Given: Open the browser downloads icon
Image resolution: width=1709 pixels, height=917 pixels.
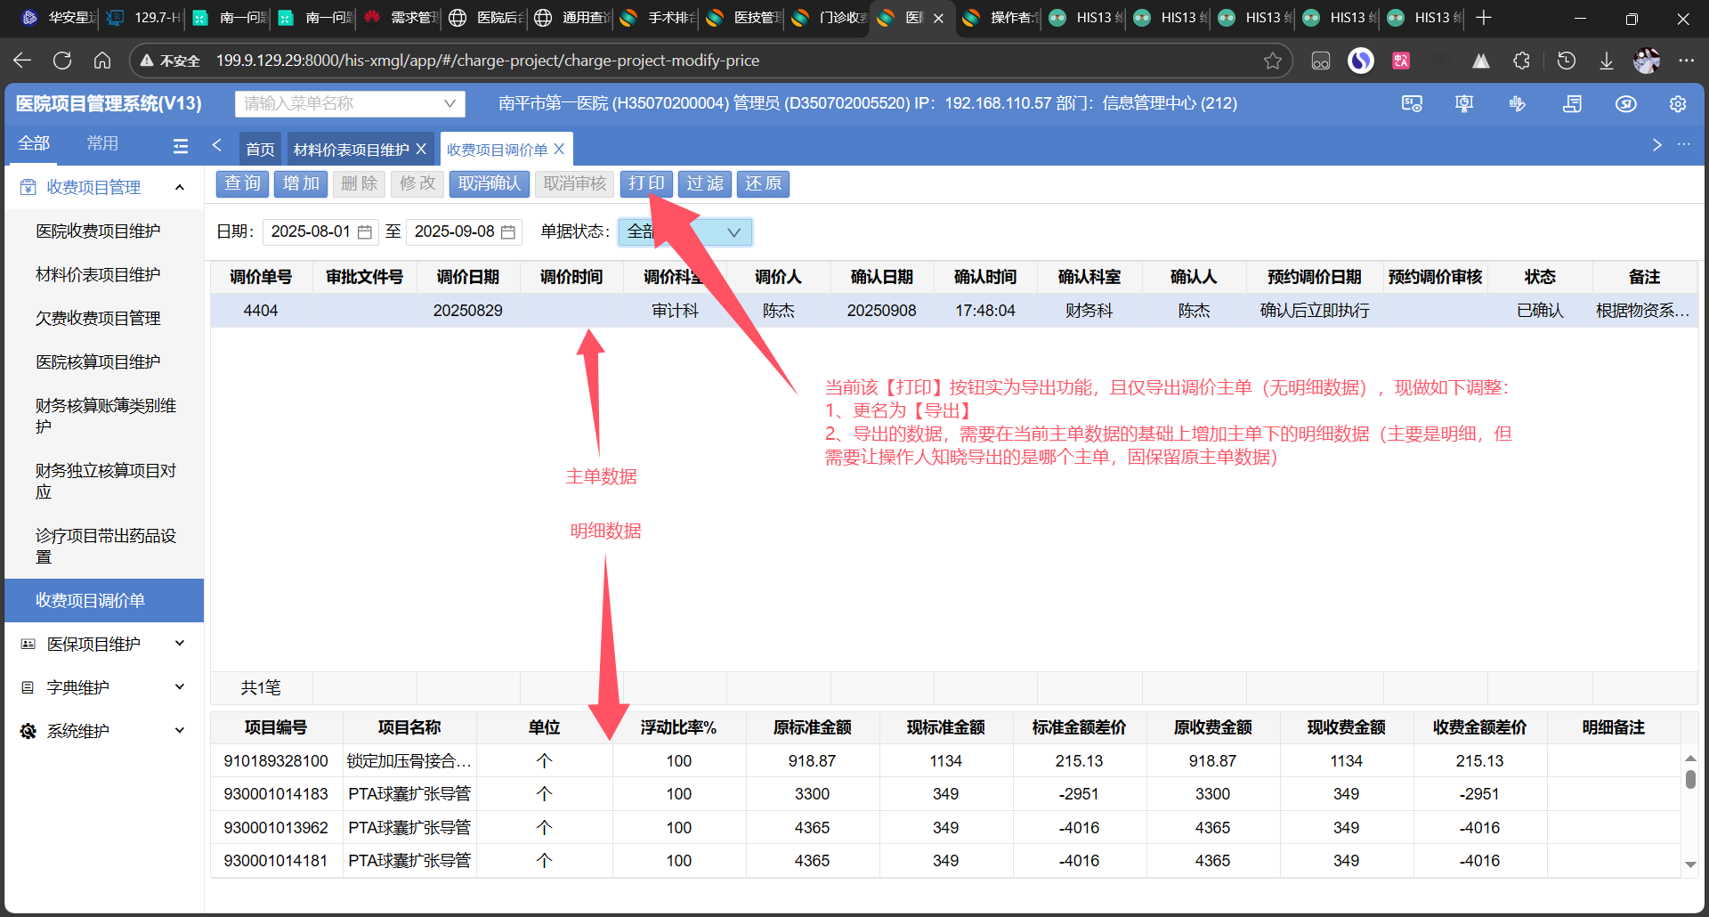Looking at the screenshot, I should tap(1607, 61).
